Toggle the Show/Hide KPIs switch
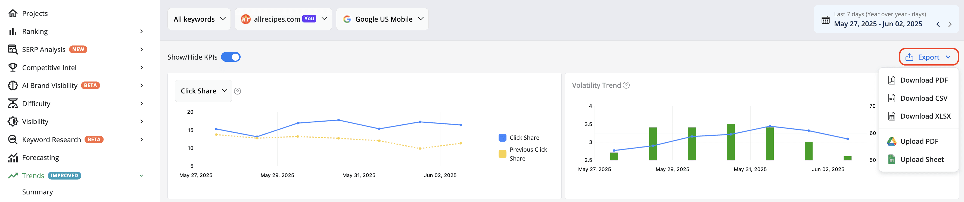This screenshot has height=202, width=964. [231, 57]
